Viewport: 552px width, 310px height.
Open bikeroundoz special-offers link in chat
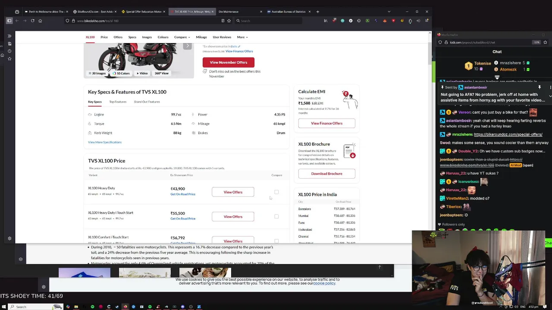click(508, 134)
